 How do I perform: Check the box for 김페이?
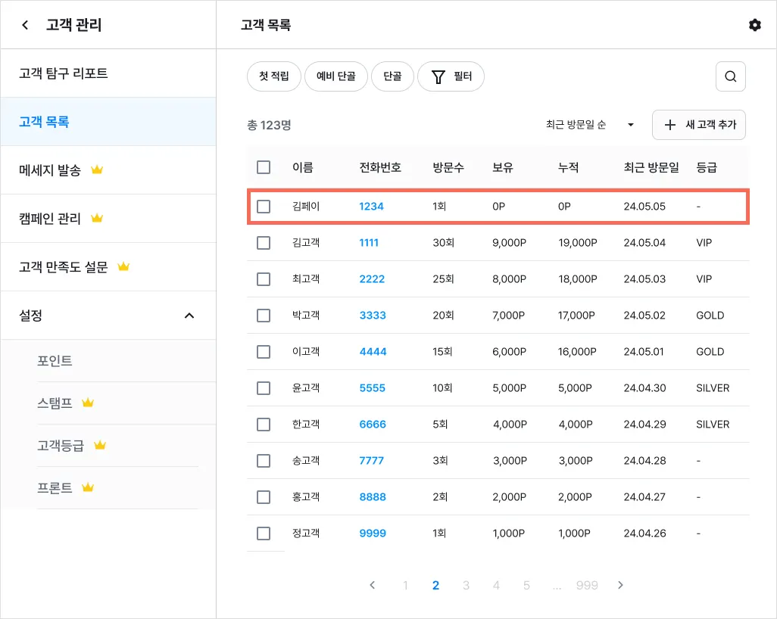(x=264, y=207)
